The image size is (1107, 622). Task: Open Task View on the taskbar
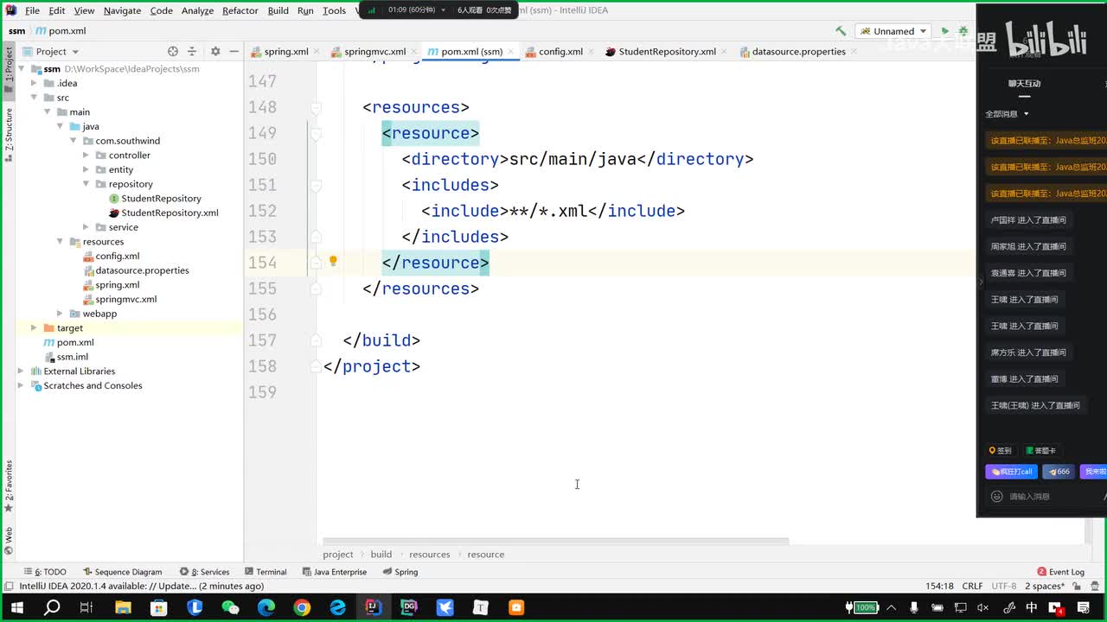coord(86,607)
